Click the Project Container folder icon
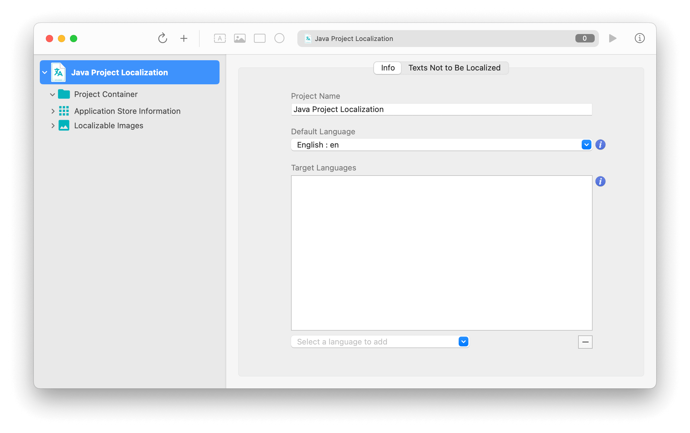Viewport: 690px width, 433px height. (64, 94)
